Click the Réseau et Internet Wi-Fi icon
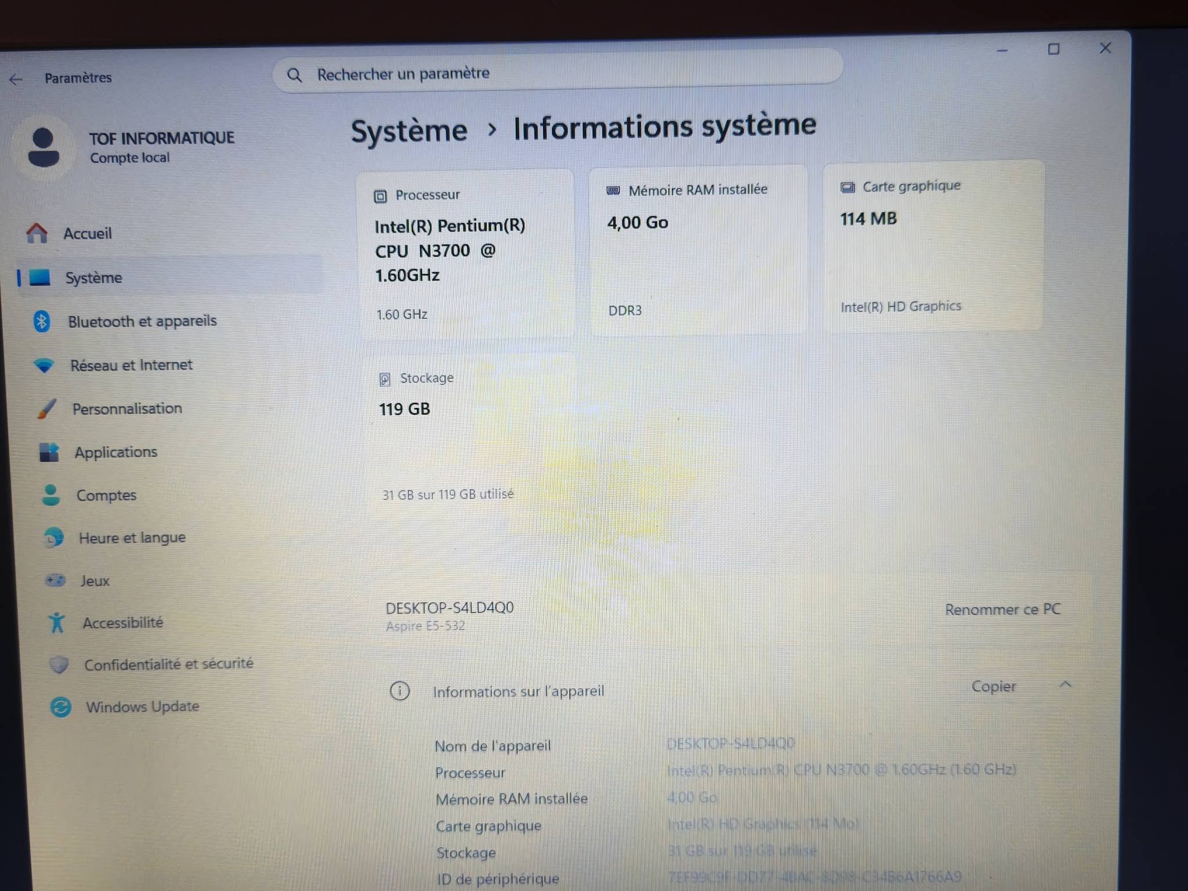 click(44, 365)
